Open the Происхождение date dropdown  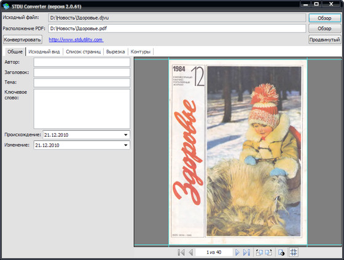click(x=126, y=135)
